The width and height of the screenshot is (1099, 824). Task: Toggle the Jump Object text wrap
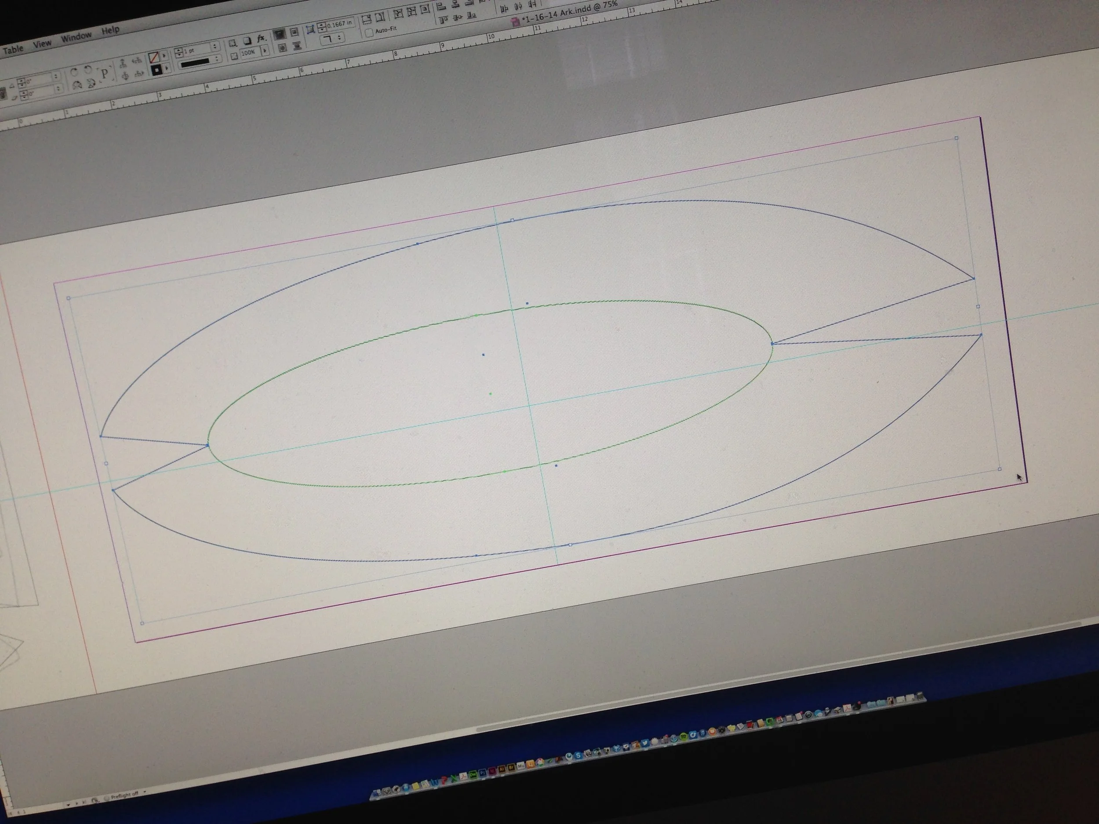click(x=298, y=46)
